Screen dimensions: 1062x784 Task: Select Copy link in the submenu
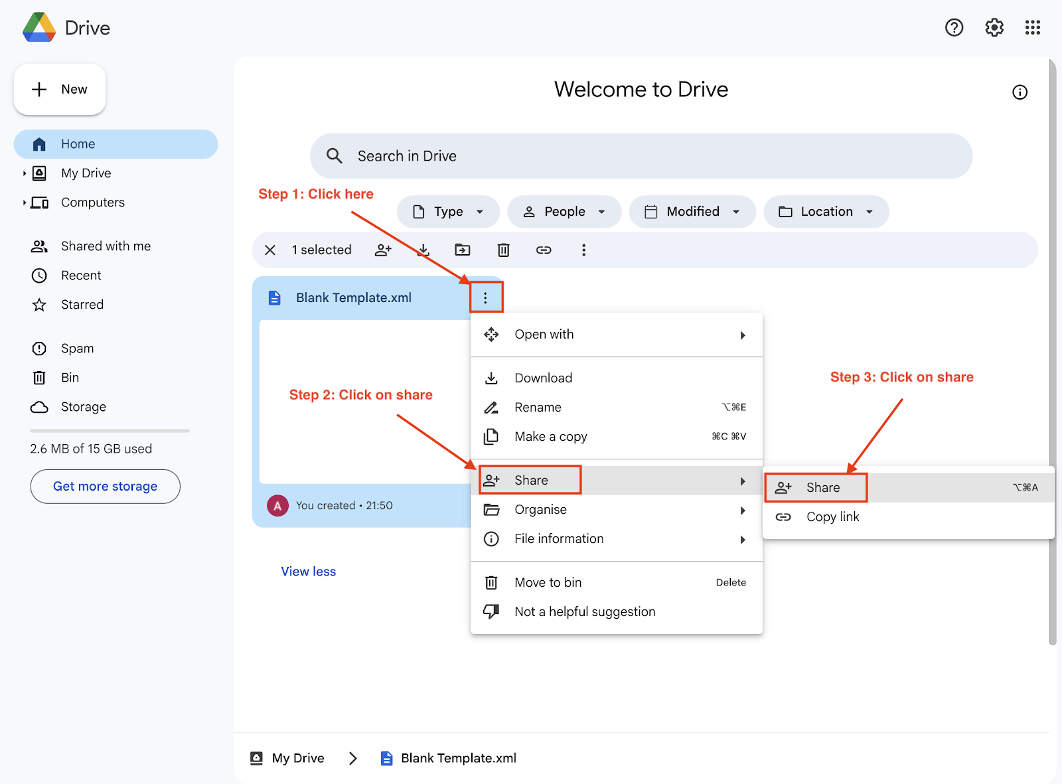(x=909, y=517)
